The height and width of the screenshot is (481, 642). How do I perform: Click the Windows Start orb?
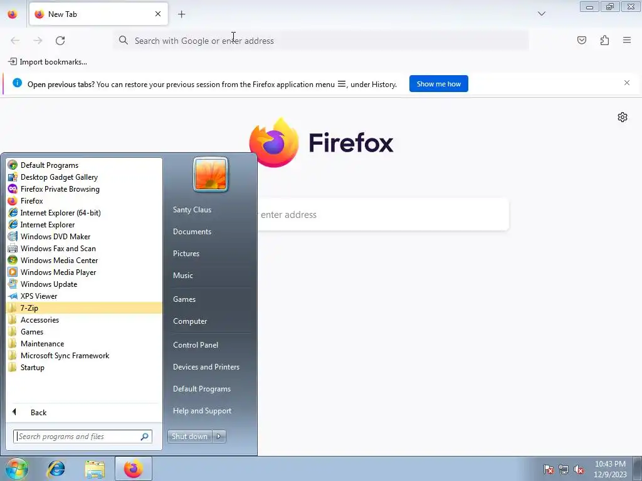(x=16, y=468)
